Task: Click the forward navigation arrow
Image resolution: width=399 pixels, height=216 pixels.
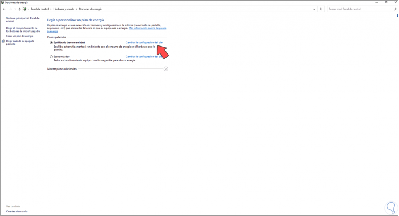Action: 10,9
